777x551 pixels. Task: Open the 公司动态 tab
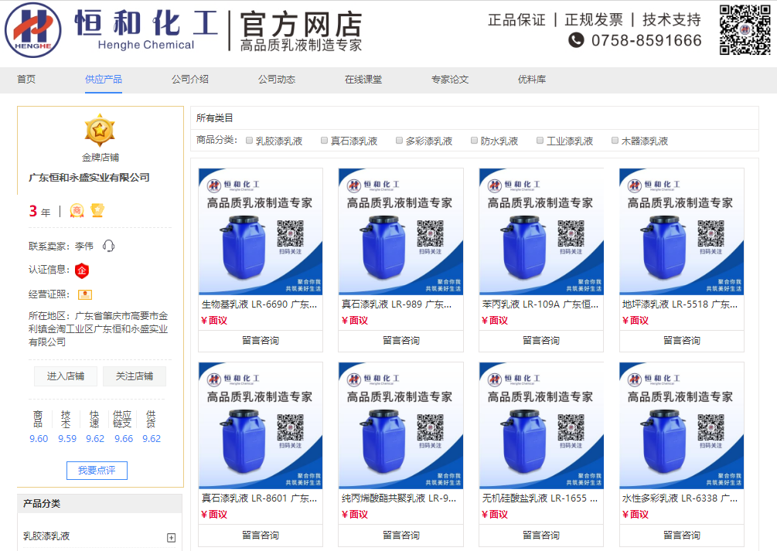(277, 80)
